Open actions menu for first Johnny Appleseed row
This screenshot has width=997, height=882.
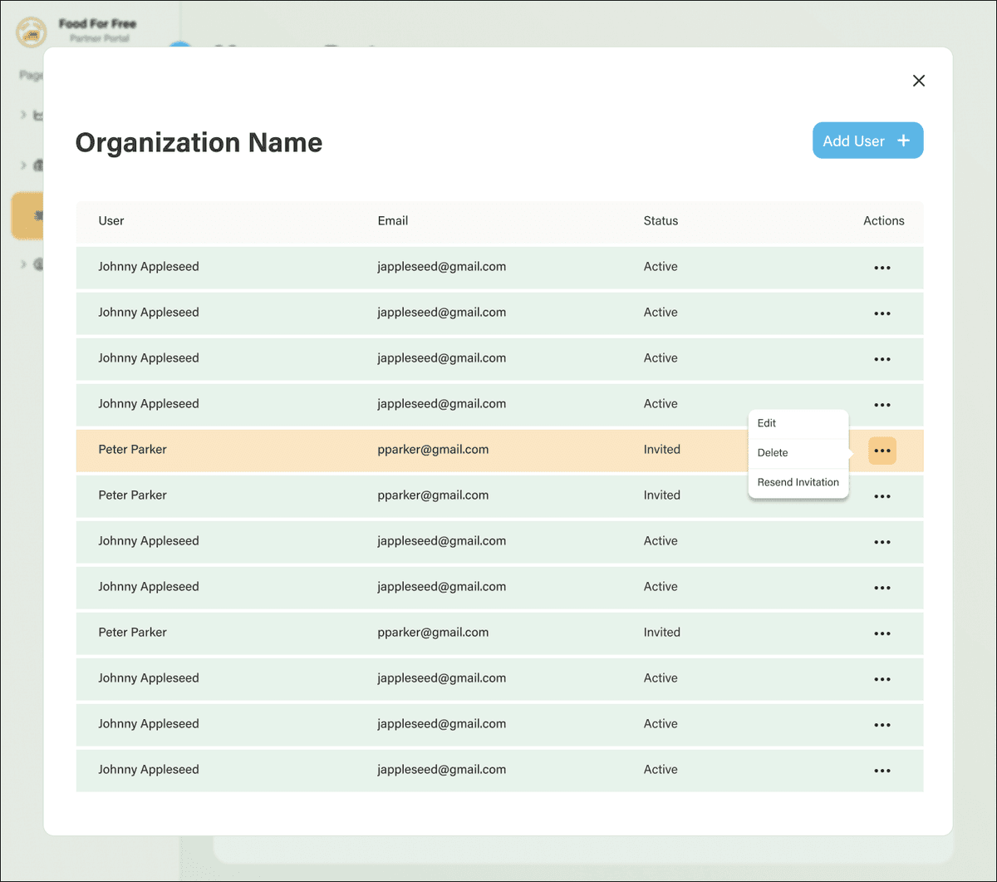pos(882,268)
